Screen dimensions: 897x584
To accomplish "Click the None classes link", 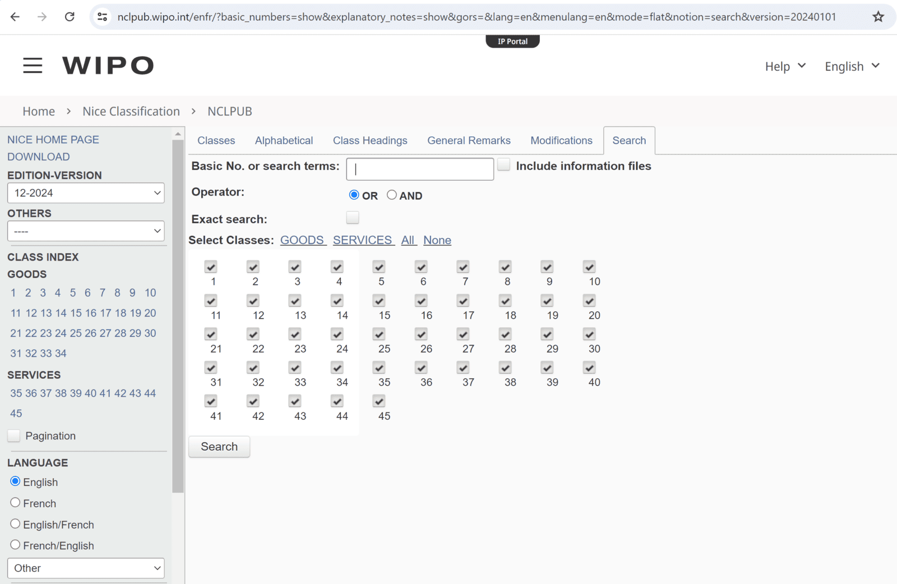I will pos(437,240).
